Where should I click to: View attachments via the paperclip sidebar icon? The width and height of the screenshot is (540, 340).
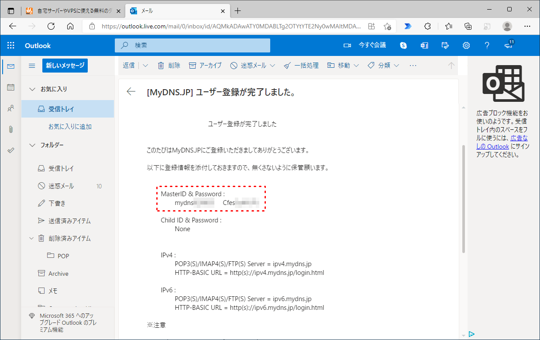coord(10,129)
